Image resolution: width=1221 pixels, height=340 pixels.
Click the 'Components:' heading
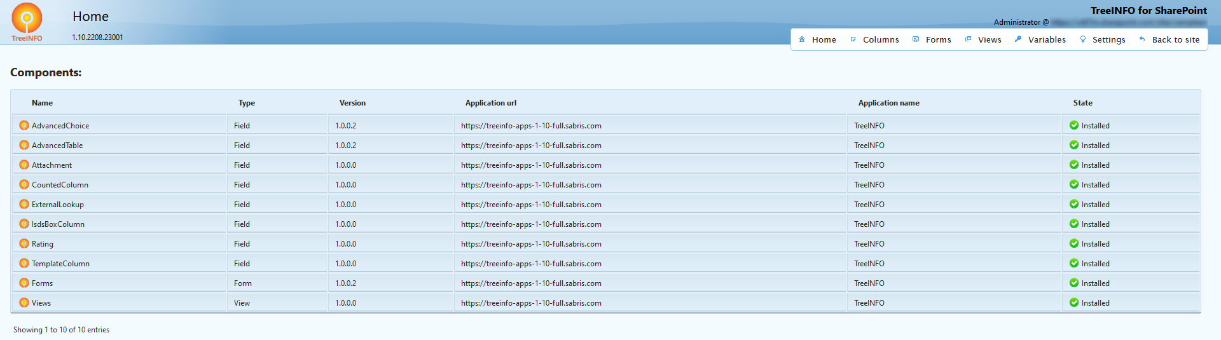(46, 72)
